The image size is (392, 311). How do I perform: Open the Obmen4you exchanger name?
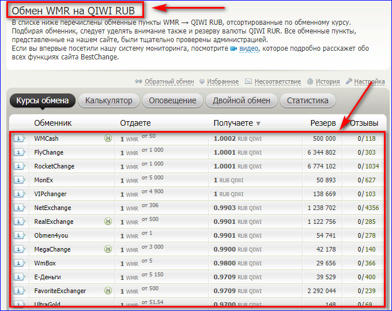51,235
